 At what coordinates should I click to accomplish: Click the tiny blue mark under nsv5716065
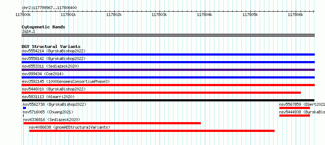point(23,116)
